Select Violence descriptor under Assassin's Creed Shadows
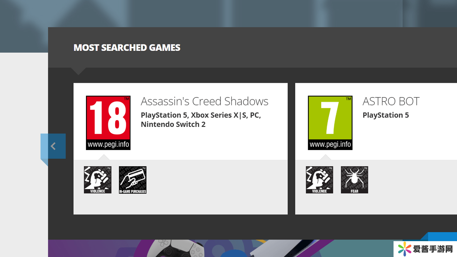 point(98,180)
